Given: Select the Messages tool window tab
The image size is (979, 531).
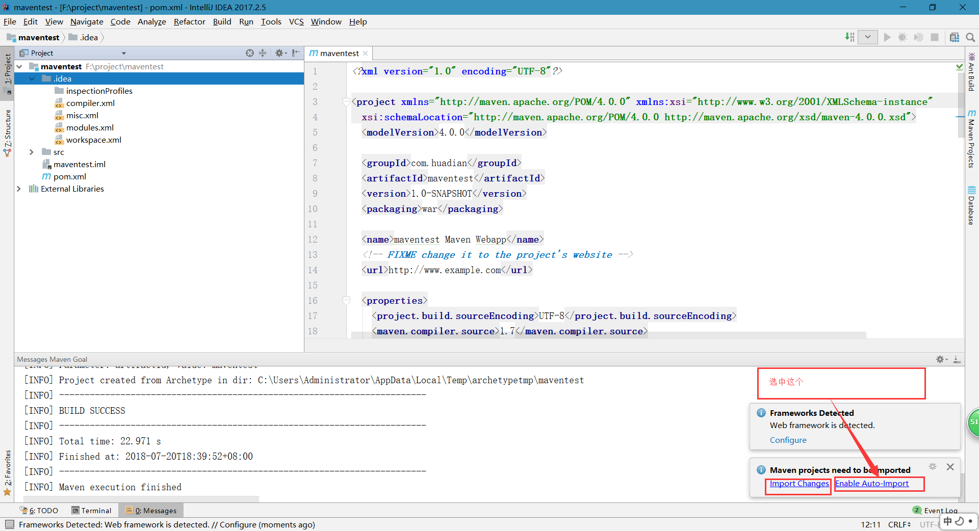Looking at the screenshot, I should pos(151,511).
